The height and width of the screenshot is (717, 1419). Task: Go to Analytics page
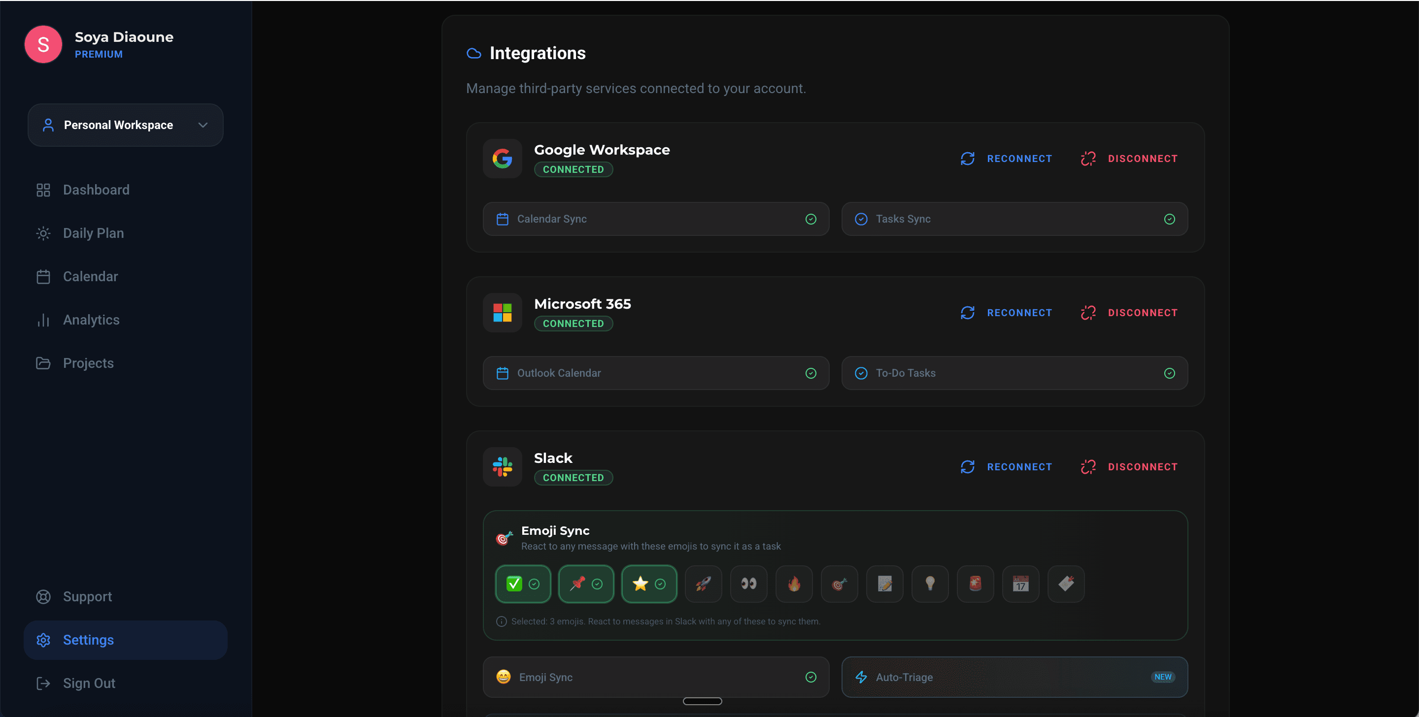click(91, 320)
